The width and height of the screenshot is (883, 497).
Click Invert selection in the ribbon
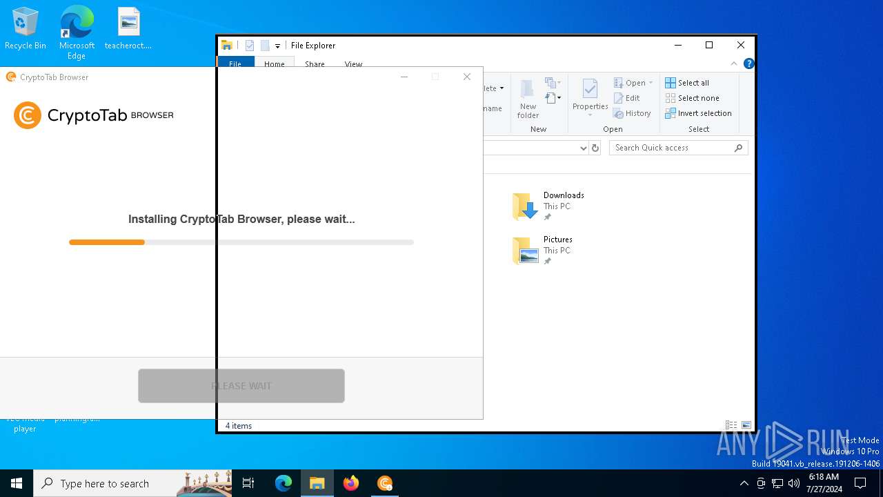(698, 113)
